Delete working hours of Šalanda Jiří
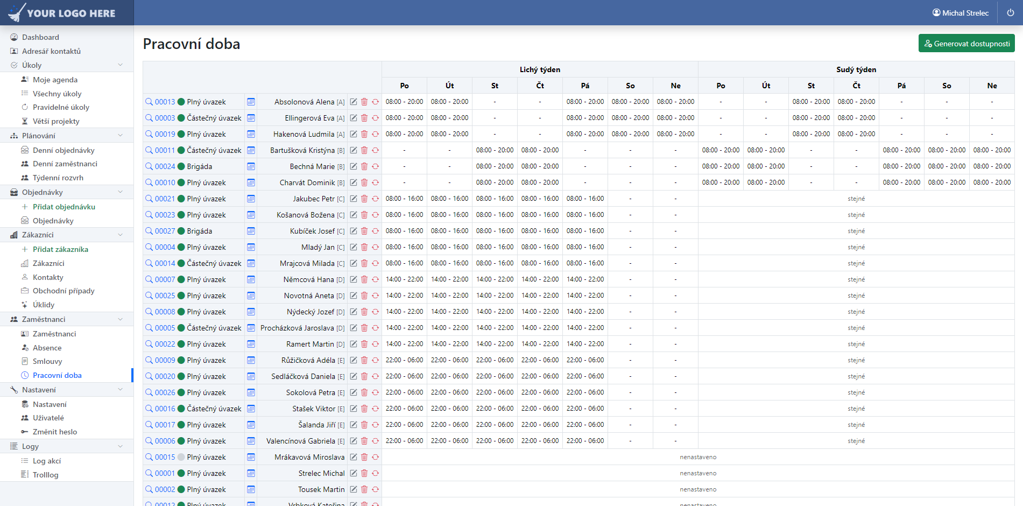Screen dimensions: 1023x506 coord(364,425)
